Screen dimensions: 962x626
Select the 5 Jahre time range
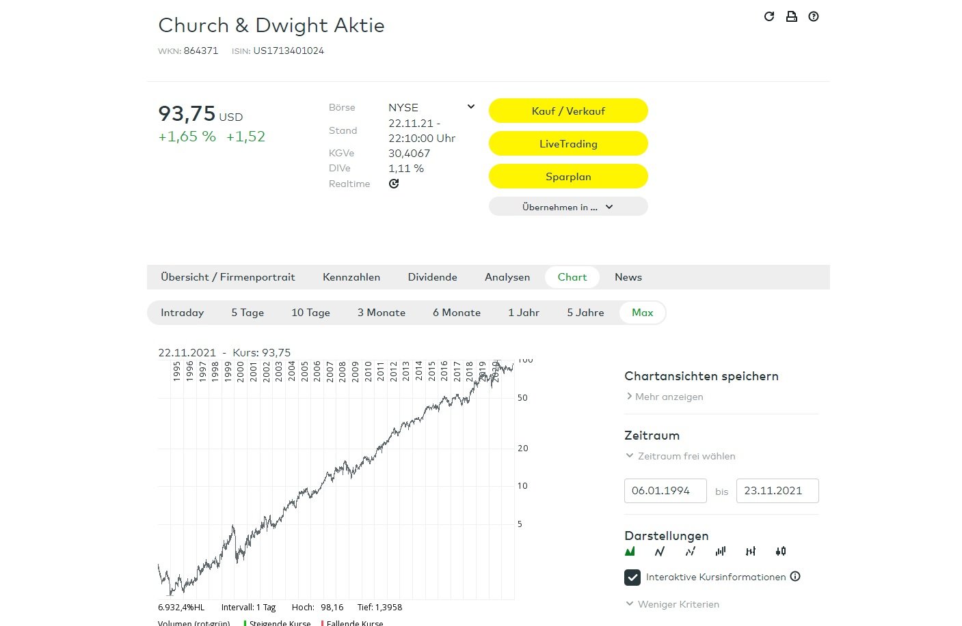[585, 313]
